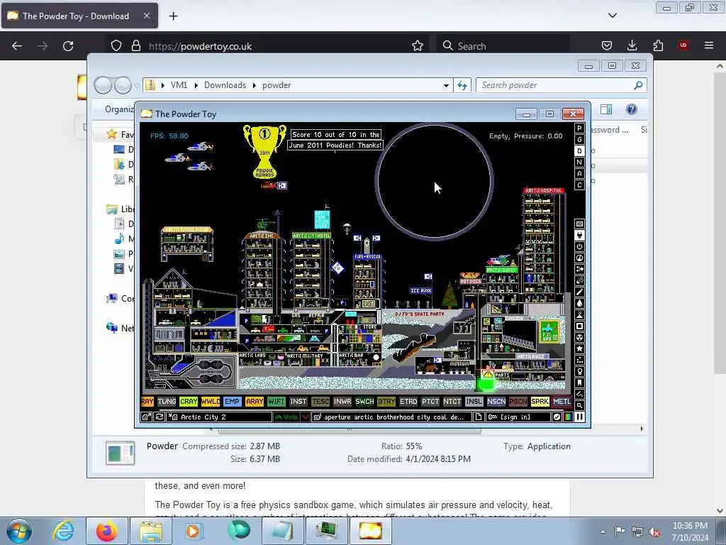Screen dimensions: 726x545
Task: Open the Powered Materials section power icon
Action: point(579,246)
